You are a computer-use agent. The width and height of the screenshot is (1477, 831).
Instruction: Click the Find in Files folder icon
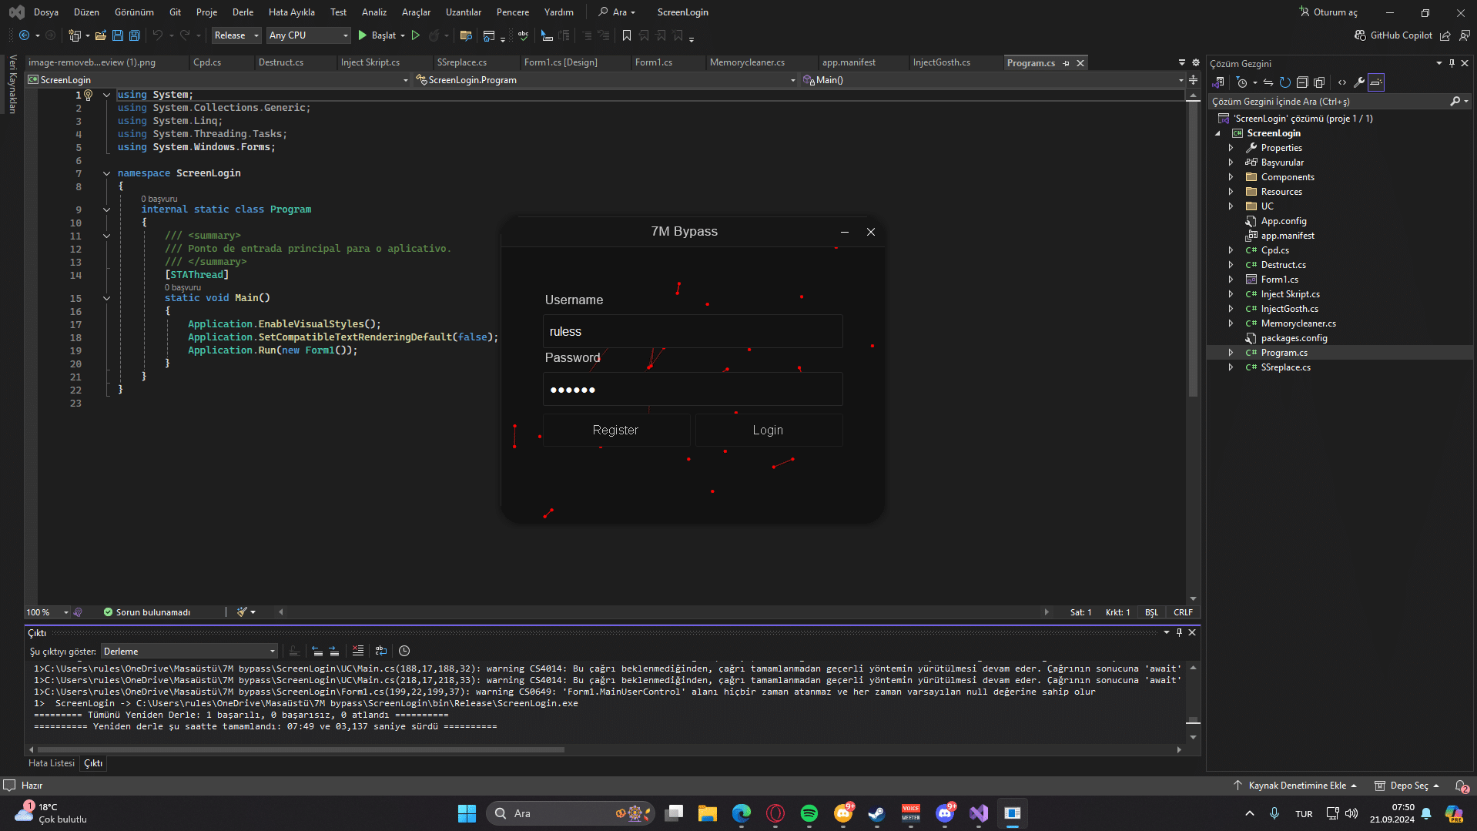466,35
